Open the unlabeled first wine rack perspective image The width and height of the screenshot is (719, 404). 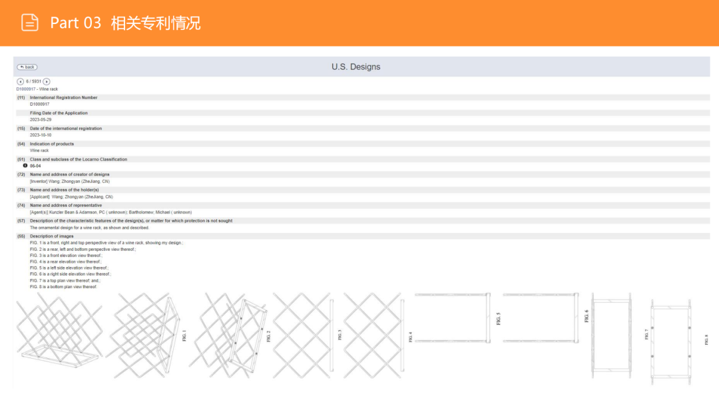click(60, 330)
